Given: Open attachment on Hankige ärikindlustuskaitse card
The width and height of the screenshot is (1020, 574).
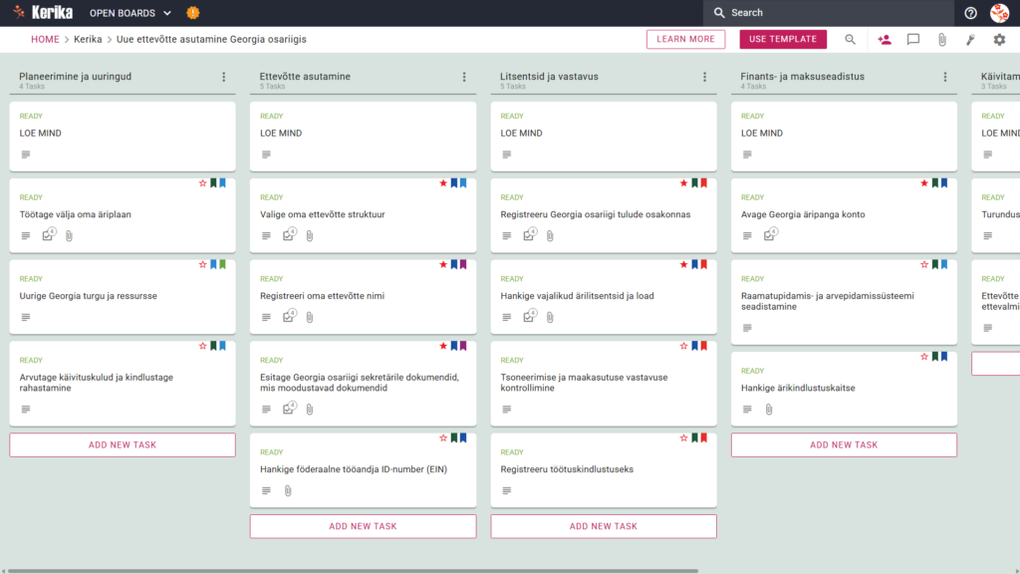Looking at the screenshot, I should coord(769,410).
